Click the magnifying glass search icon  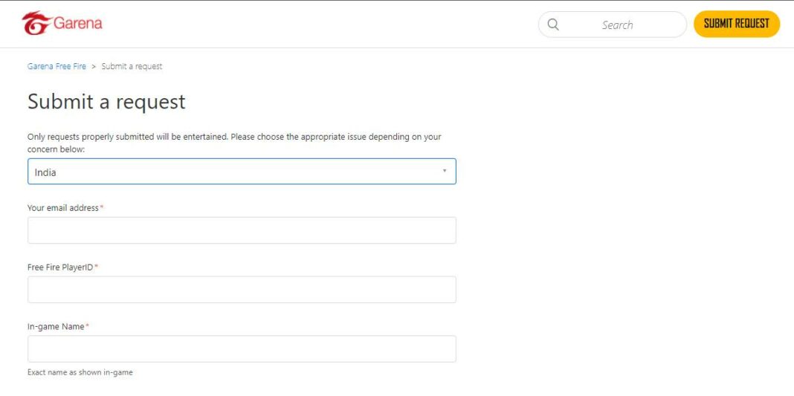click(553, 25)
